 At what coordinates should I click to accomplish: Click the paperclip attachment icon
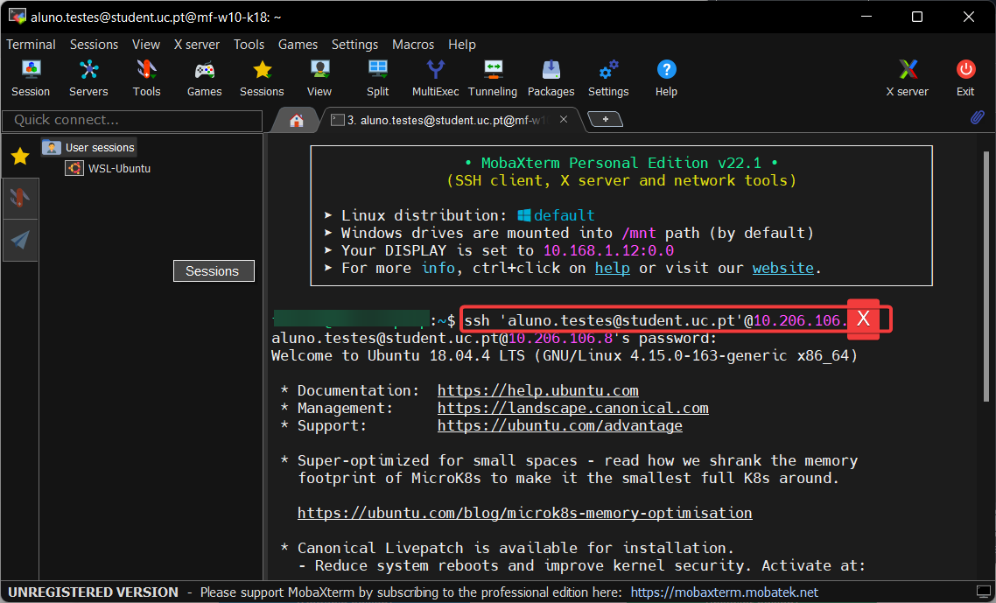(x=977, y=117)
